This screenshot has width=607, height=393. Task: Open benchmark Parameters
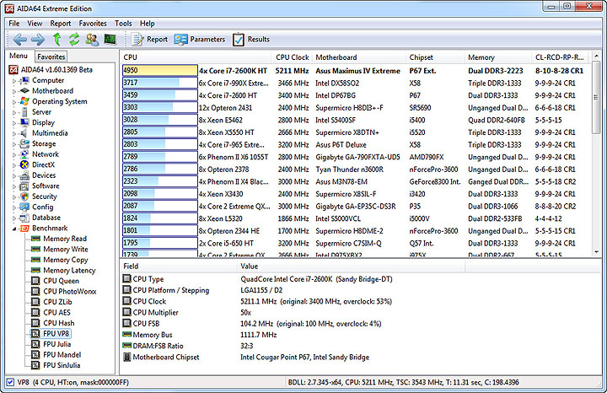(199, 39)
